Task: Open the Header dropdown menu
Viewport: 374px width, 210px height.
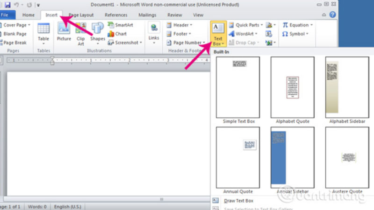Action: tap(179, 25)
